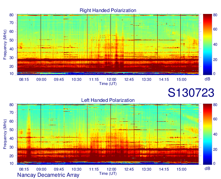Click the dB label under lower color bar
The height and width of the screenshot is (179, 221).
[207, 168]
